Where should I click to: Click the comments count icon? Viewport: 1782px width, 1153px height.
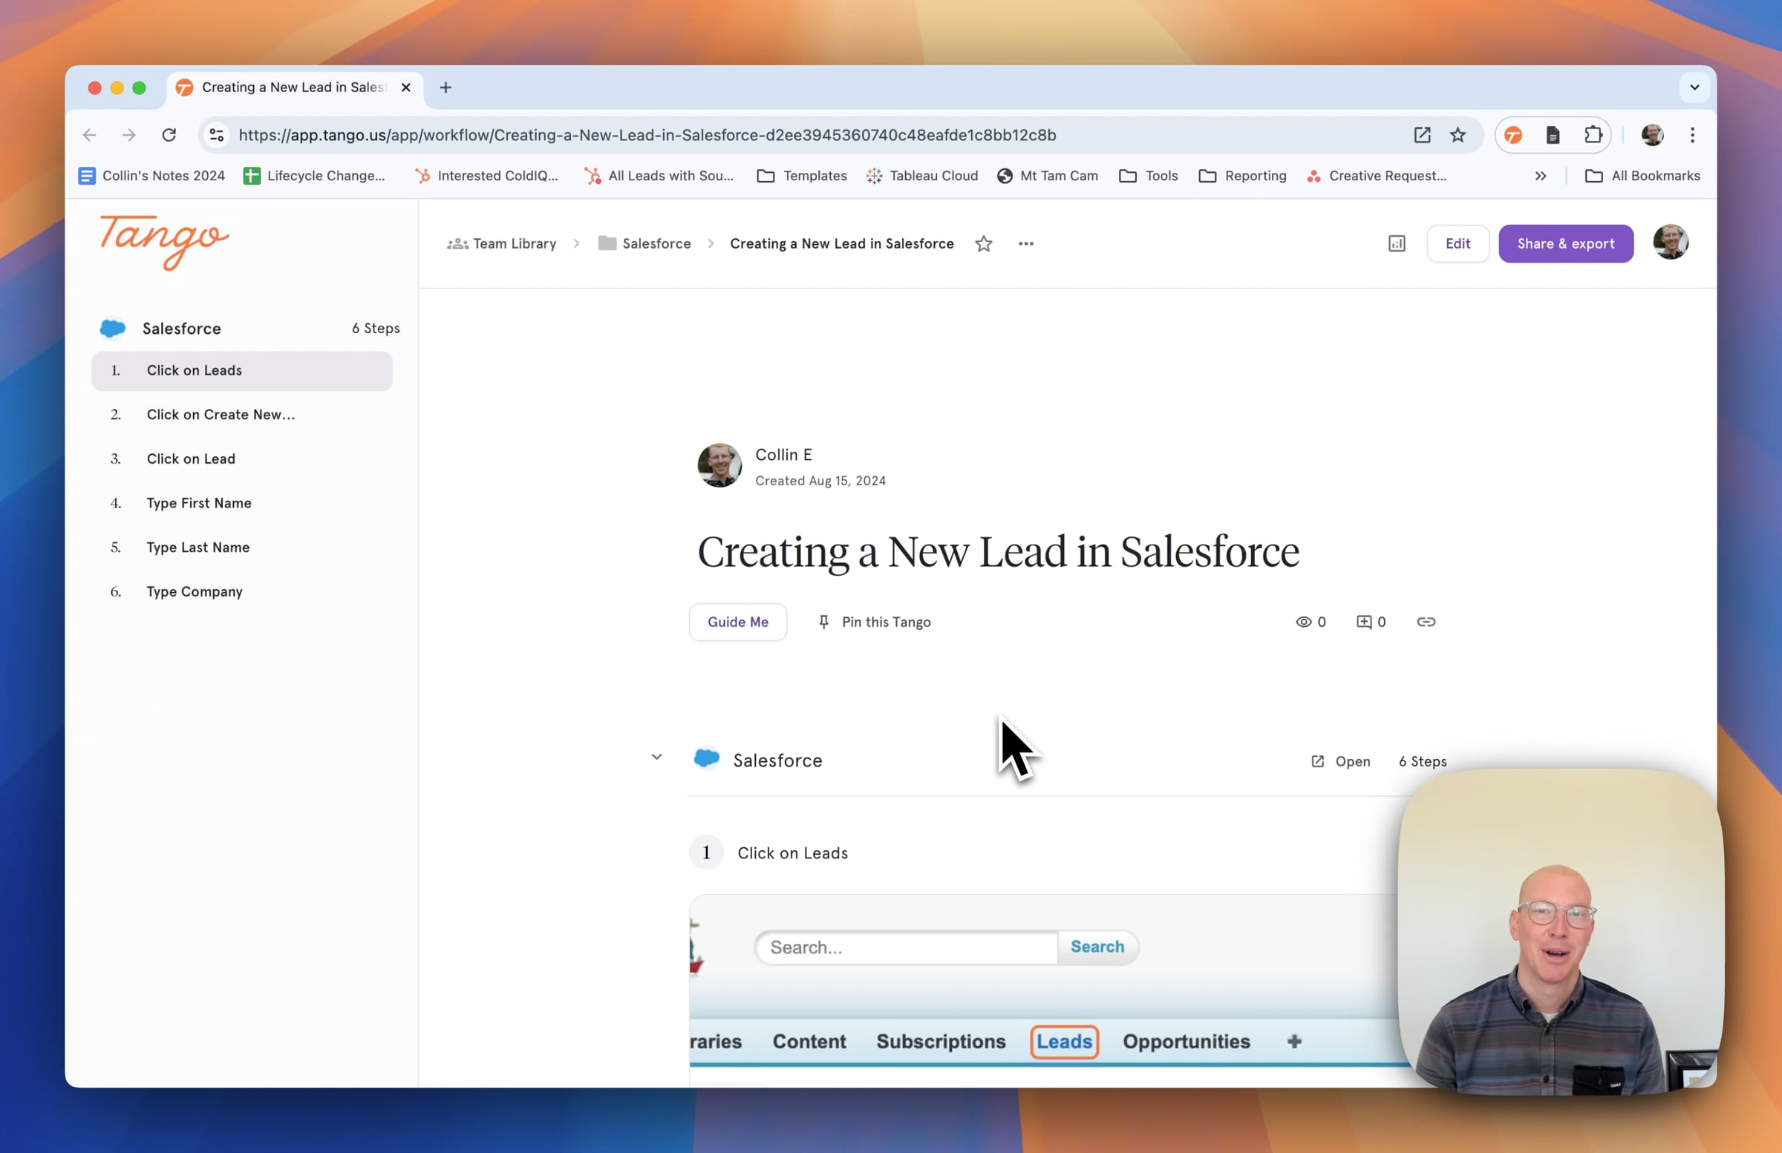(1371, 622)
